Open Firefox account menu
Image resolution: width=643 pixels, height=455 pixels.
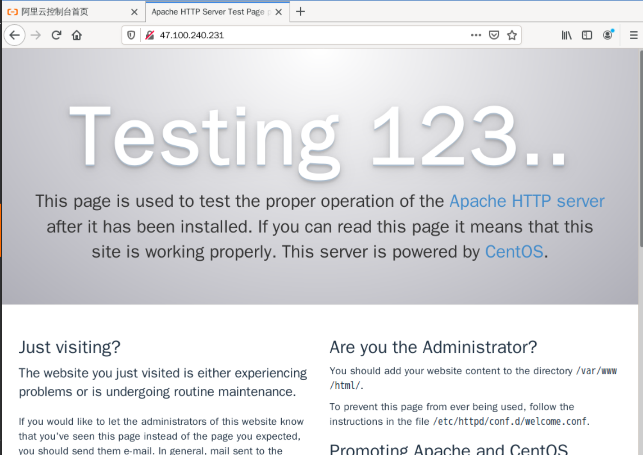tap(608, 35)
